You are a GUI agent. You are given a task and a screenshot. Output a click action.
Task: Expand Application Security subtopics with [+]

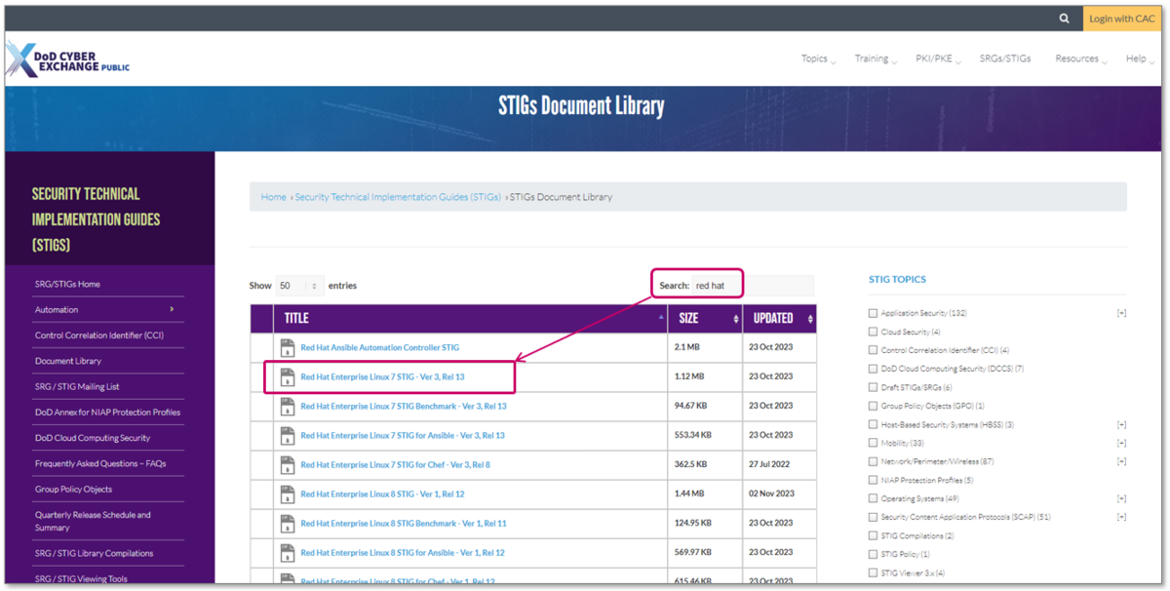[x=1121, y=313]
